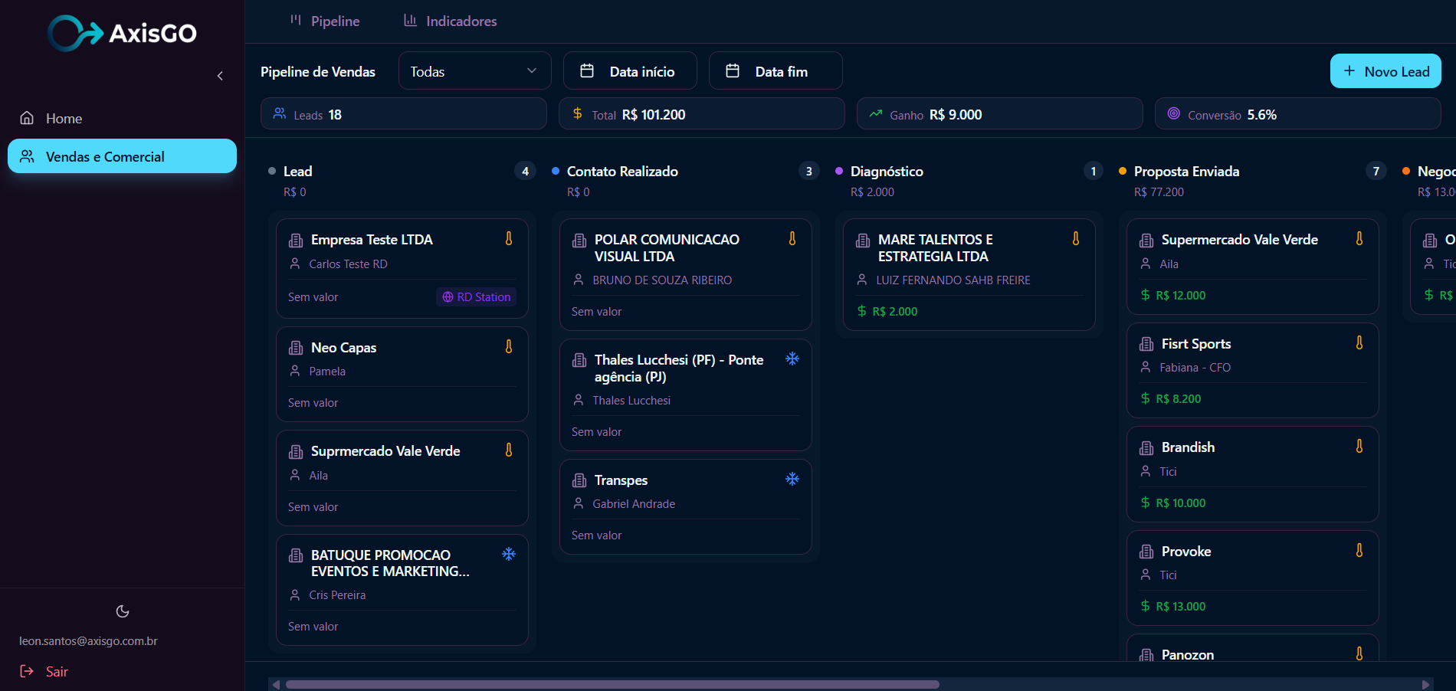Select Vendas e Comercial in sidebar
1456x691 pixels.
(x=122, y=156)
